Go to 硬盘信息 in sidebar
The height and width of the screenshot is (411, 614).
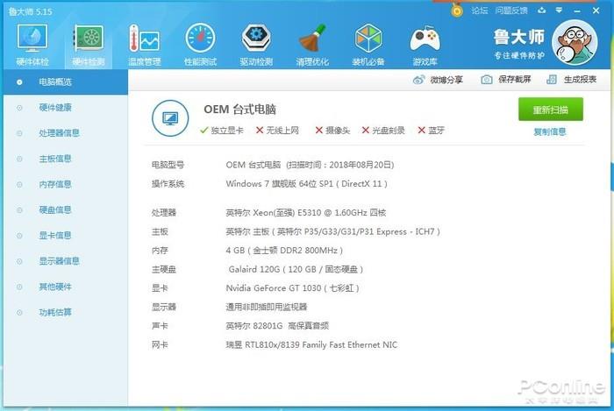(55, 209)
